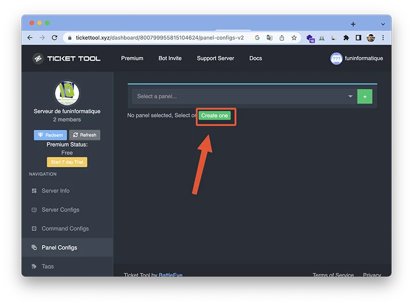The height and width of the screenshot is (305, 413).
Task: Select the Server Info sidebar icon
Action: tap(33, 191)
